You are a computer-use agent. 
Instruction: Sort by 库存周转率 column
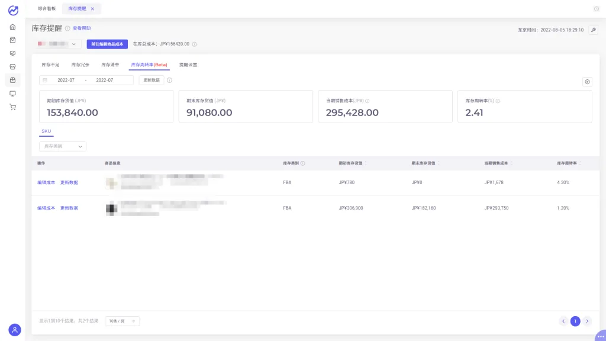coord(580,163)
